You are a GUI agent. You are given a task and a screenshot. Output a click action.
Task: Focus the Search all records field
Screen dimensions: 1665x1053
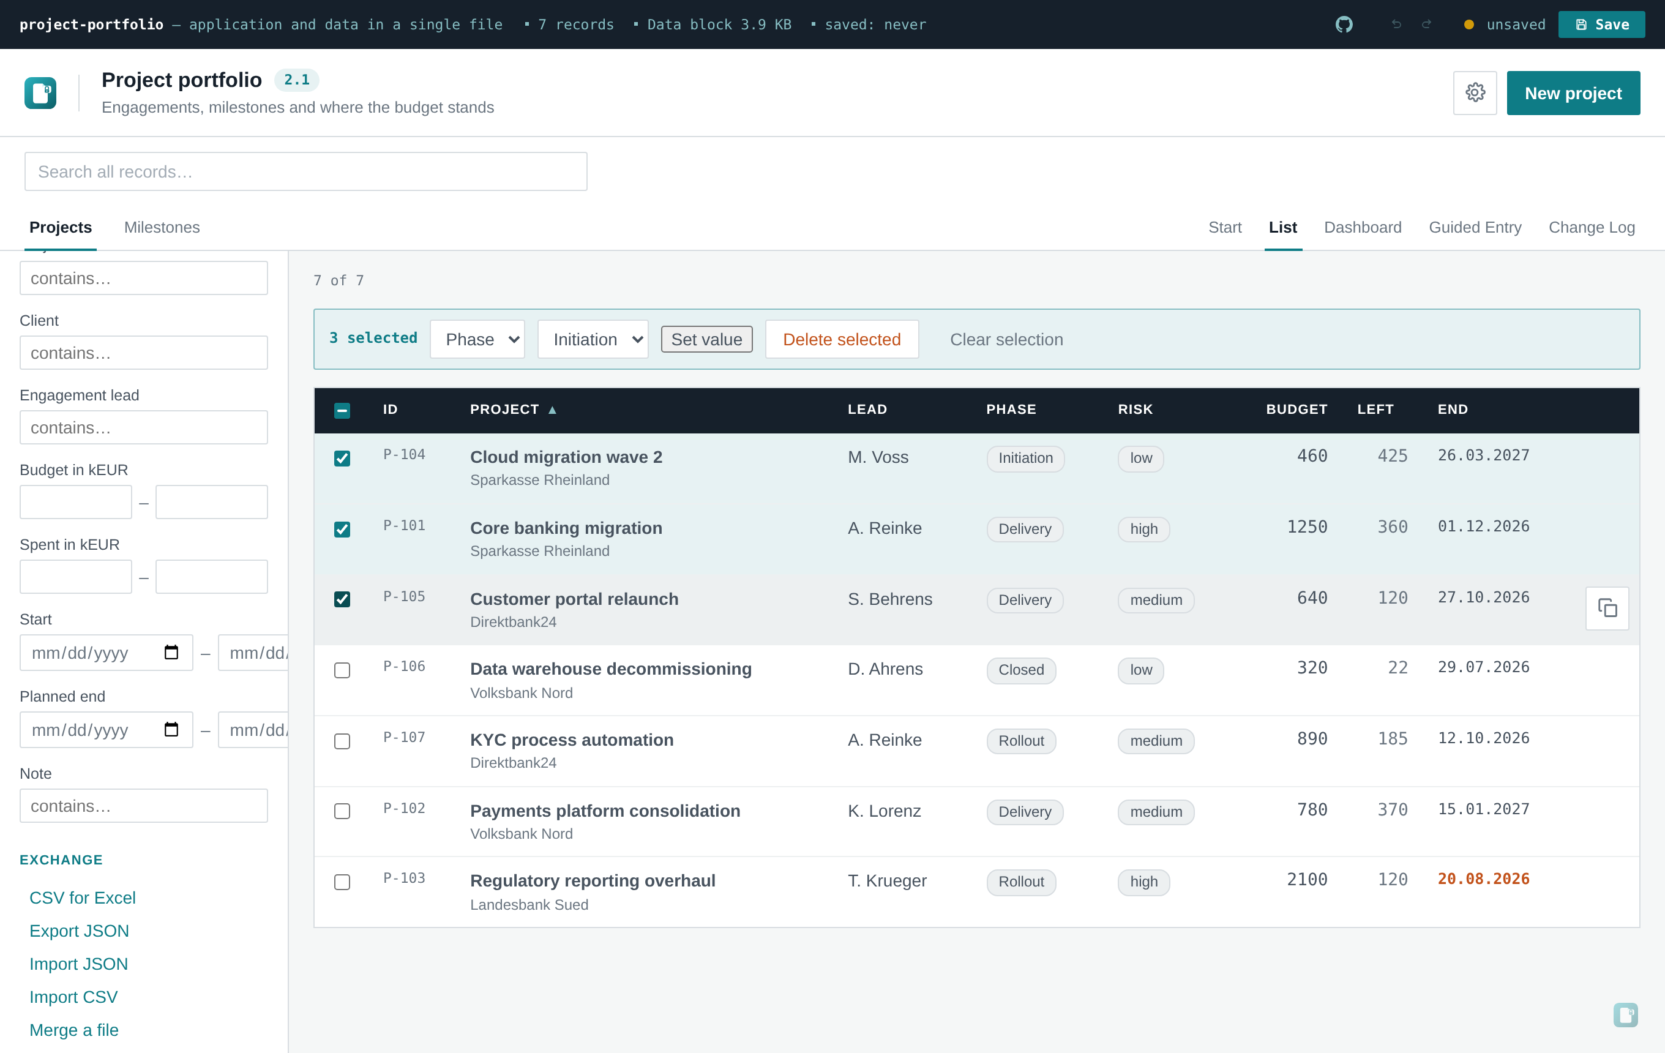point(305,171)
